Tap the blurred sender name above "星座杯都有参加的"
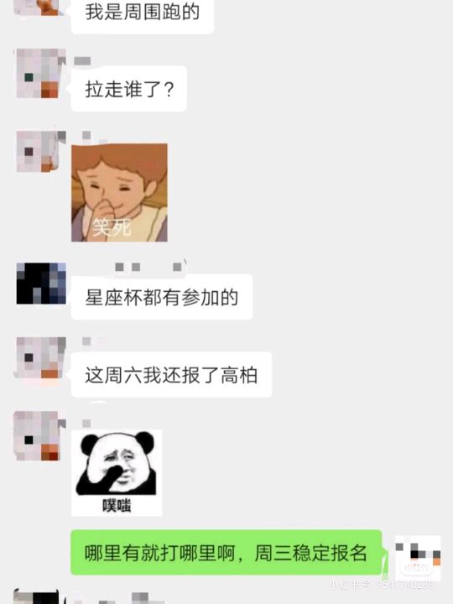The height and width of the screenshot is (604, 453). point(148,267)
